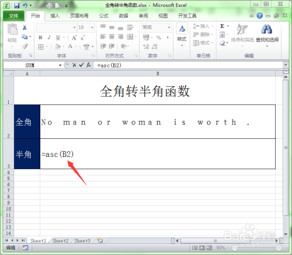
Task: Click the Top Align icon
Action: 103,26
